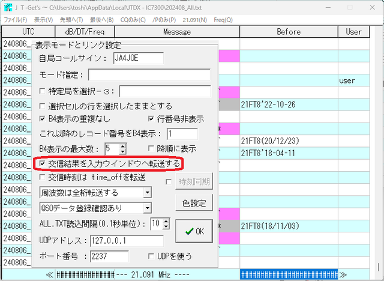Click the 先頭へ(T) menu item
The height and width of the screenshot is (281, 384).
[x=71, y=20]
